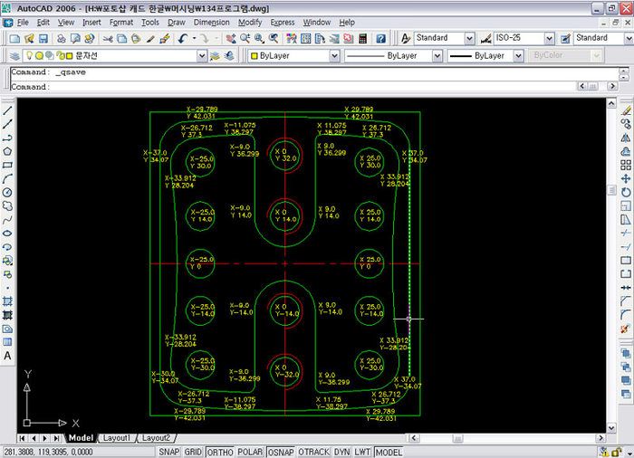Open the Modify menu
Viewport: 634px width, 458px height.
tap(250, 23)
